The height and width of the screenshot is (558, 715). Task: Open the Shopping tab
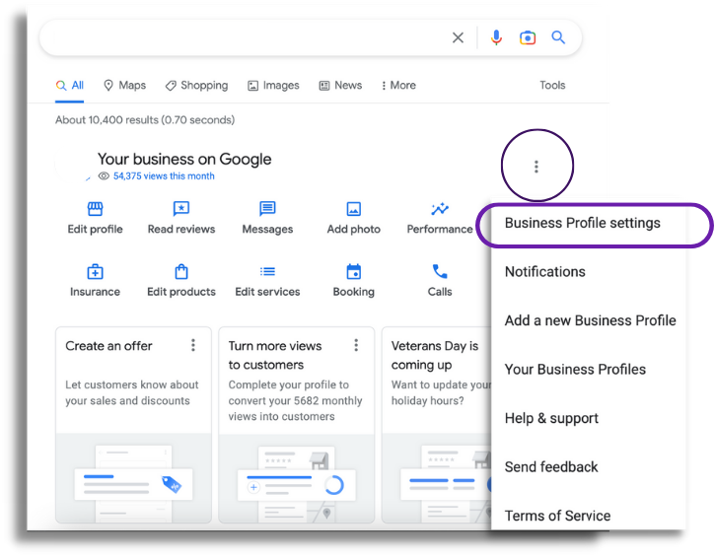tap(196, 85)
